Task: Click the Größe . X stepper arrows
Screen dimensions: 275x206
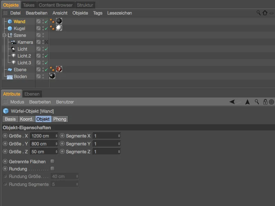Action: click(56, 136)
